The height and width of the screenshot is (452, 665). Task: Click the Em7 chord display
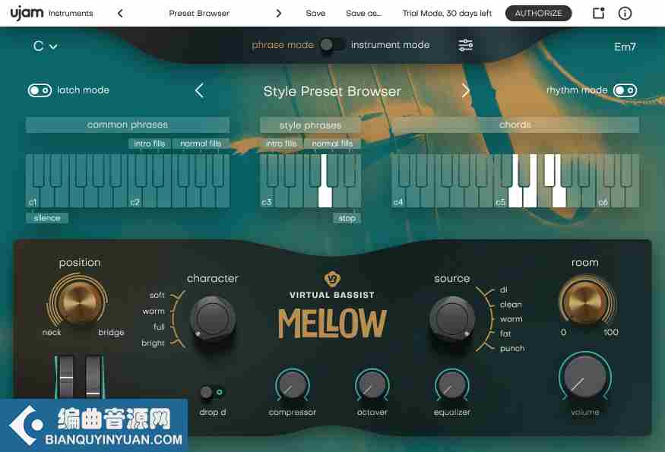coord(625,46)
